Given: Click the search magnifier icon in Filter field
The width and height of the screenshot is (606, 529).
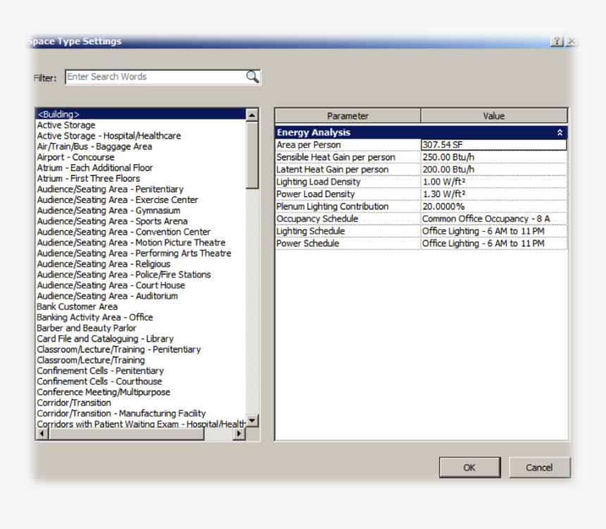Looking at the screenshot, I should (252, 77).
